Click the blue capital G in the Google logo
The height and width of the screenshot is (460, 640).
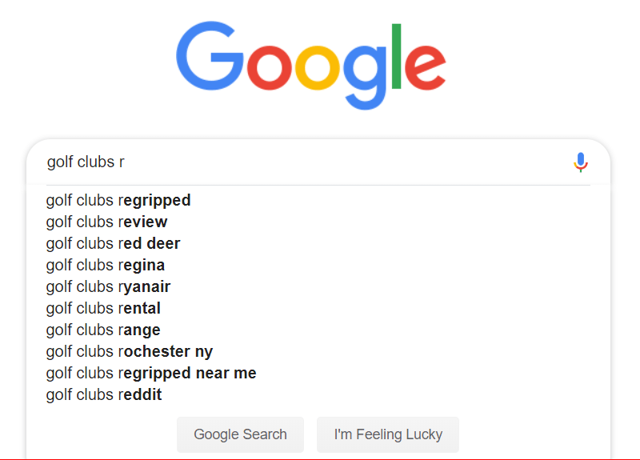click(210, 58)
